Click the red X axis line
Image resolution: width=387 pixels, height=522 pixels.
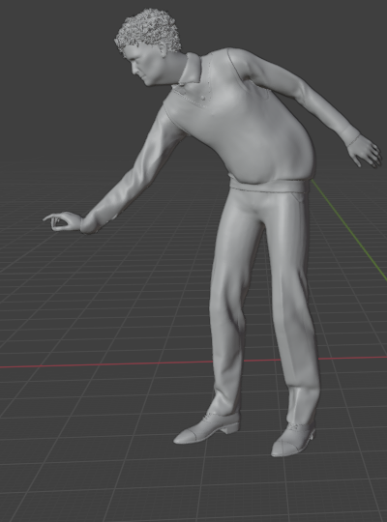pyautogui.click(x=100, y=364)
